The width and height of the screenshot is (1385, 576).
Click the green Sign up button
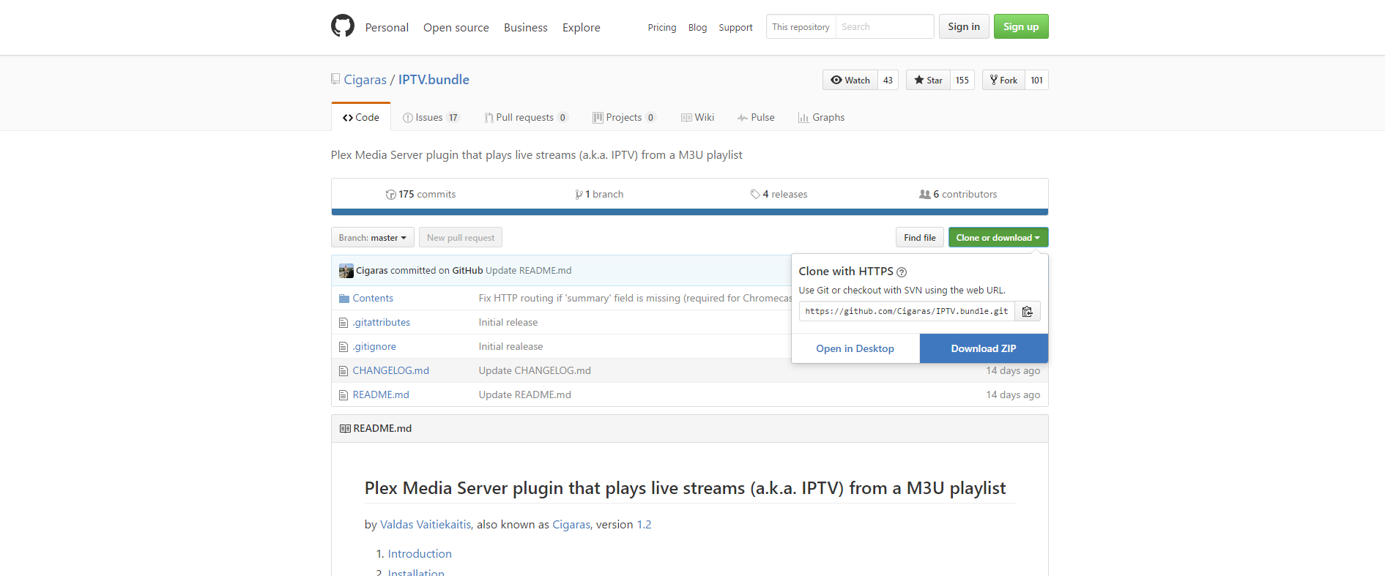(1021, 26)
